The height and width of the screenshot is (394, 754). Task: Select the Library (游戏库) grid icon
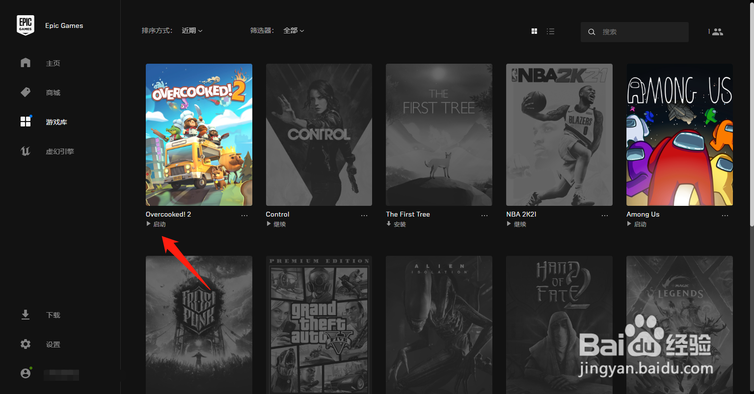point(26,122)
